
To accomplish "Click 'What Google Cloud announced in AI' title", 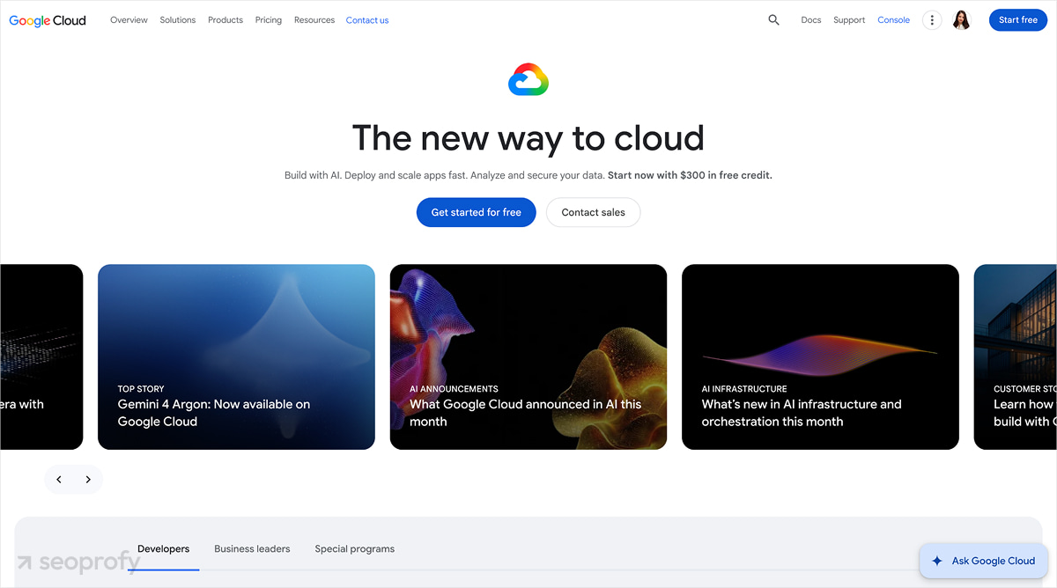I will 525,413.
